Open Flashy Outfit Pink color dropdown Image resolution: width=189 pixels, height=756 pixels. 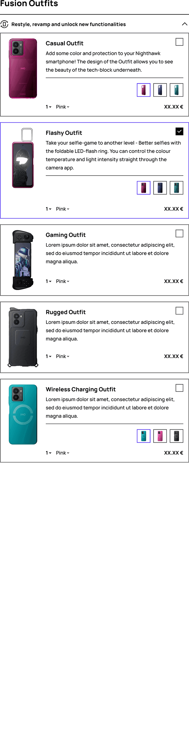point(63,209)
